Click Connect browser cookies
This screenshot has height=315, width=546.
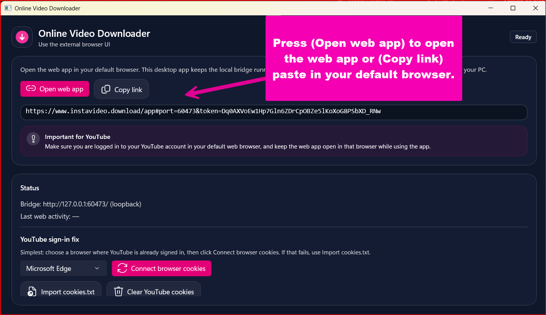point(161,268)
